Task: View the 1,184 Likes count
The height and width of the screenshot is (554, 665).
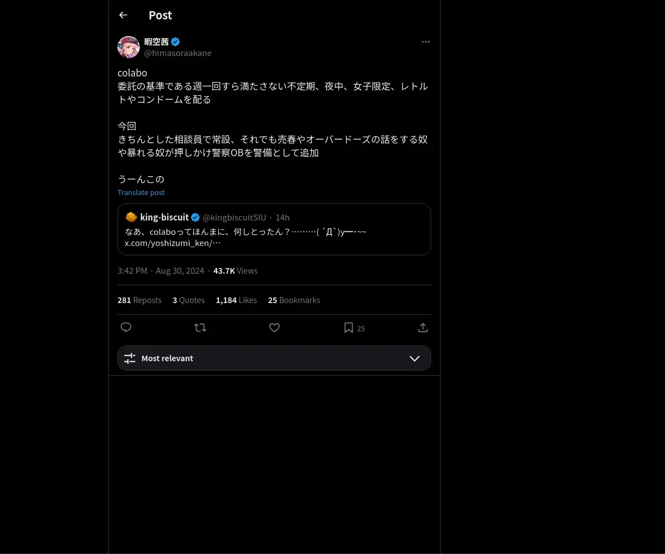Action: click(237, 300)
